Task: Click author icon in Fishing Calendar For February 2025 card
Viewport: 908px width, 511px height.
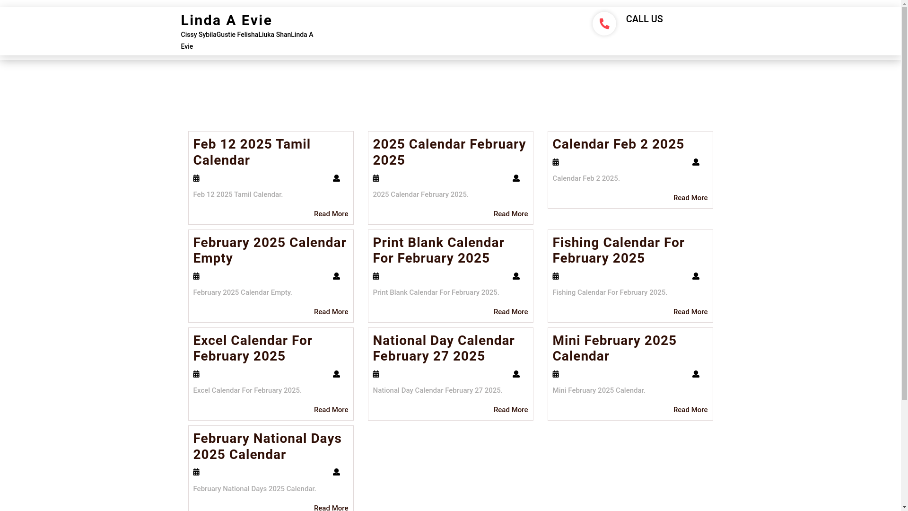Action: point(696,276)
